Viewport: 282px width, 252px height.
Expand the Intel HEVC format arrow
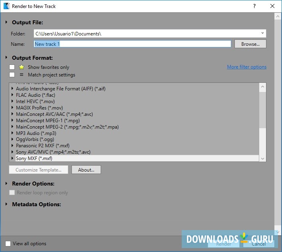[x=12, y=101]
